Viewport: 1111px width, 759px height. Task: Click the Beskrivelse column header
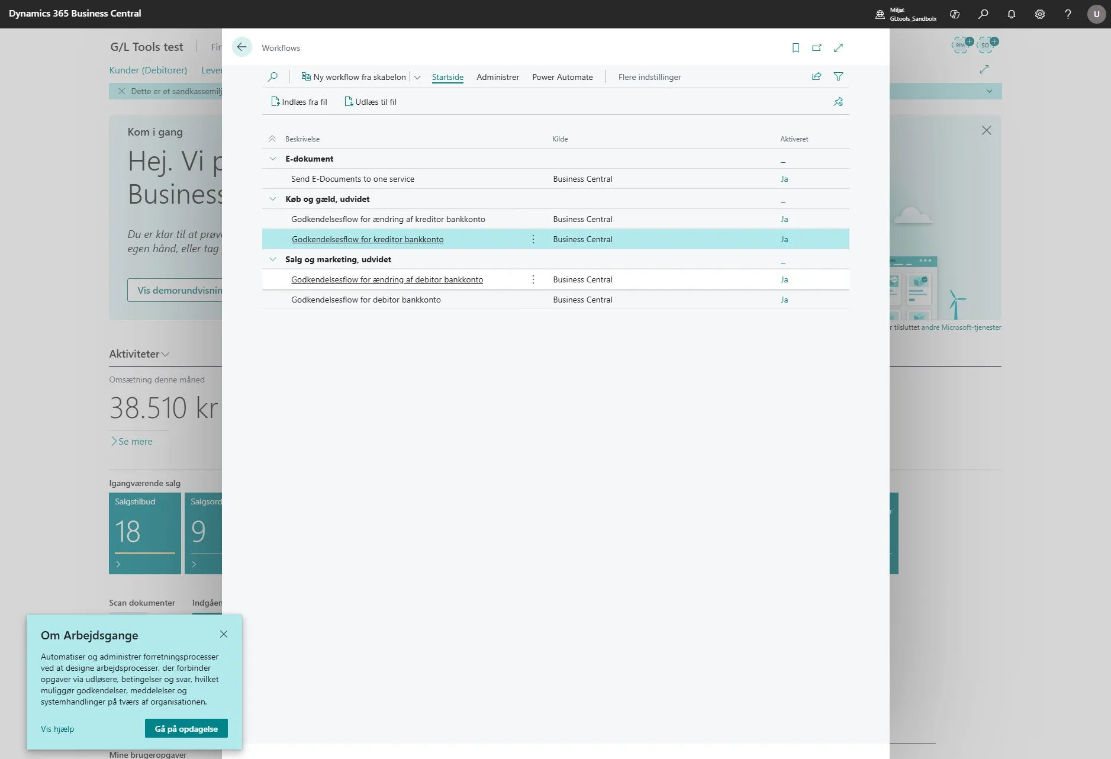point(302,139)
